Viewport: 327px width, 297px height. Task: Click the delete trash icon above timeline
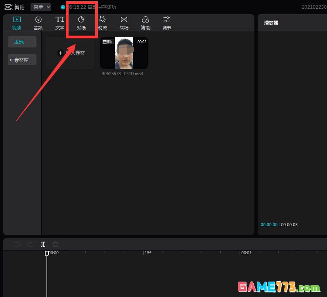(x=55, y=244)
